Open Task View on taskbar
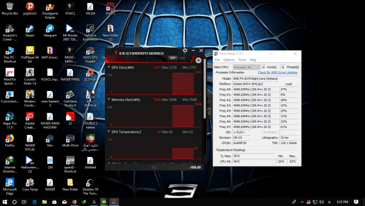365x206 pixels. point(24,202)
